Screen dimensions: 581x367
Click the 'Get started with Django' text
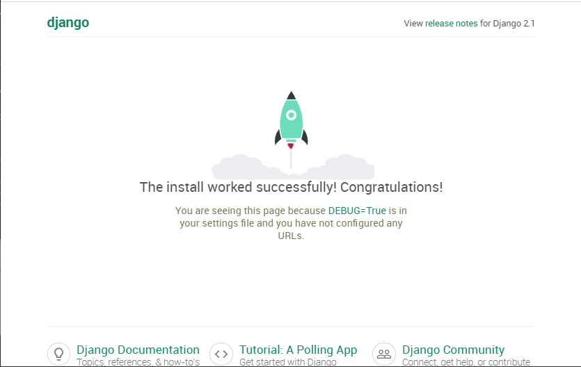click(288, 362)
